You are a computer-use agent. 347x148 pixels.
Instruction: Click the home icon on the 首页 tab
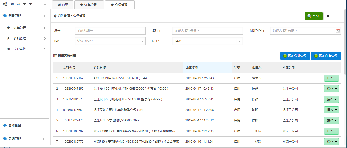(x=59, y=5)
